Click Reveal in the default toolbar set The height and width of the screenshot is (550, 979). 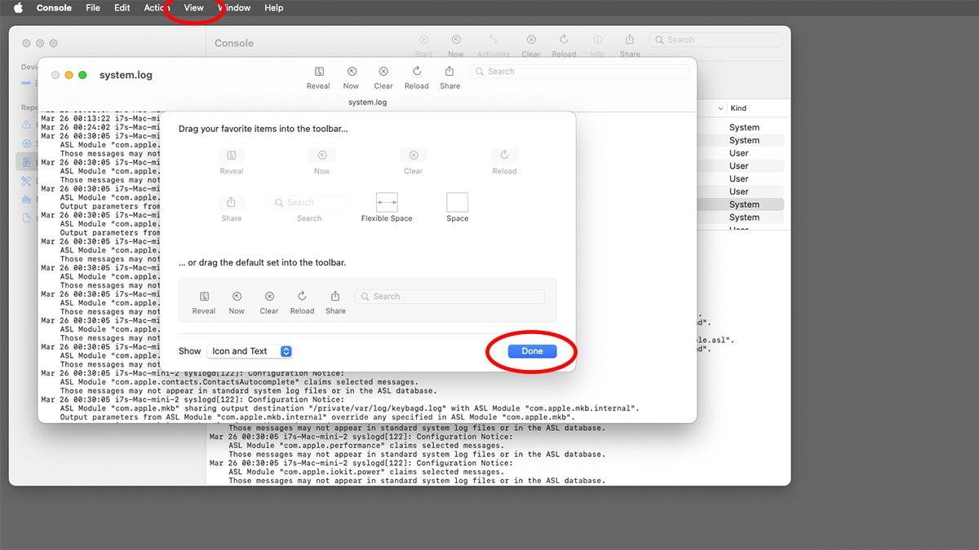coord(204,302)
